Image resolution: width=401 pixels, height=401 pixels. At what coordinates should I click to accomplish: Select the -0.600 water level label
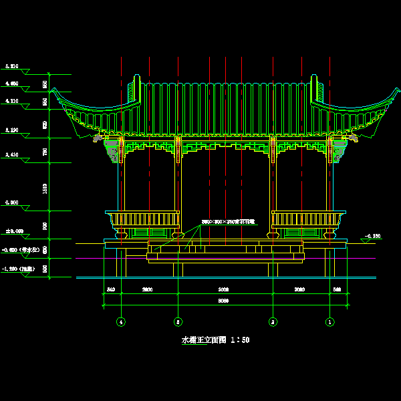tap(19, 250)
